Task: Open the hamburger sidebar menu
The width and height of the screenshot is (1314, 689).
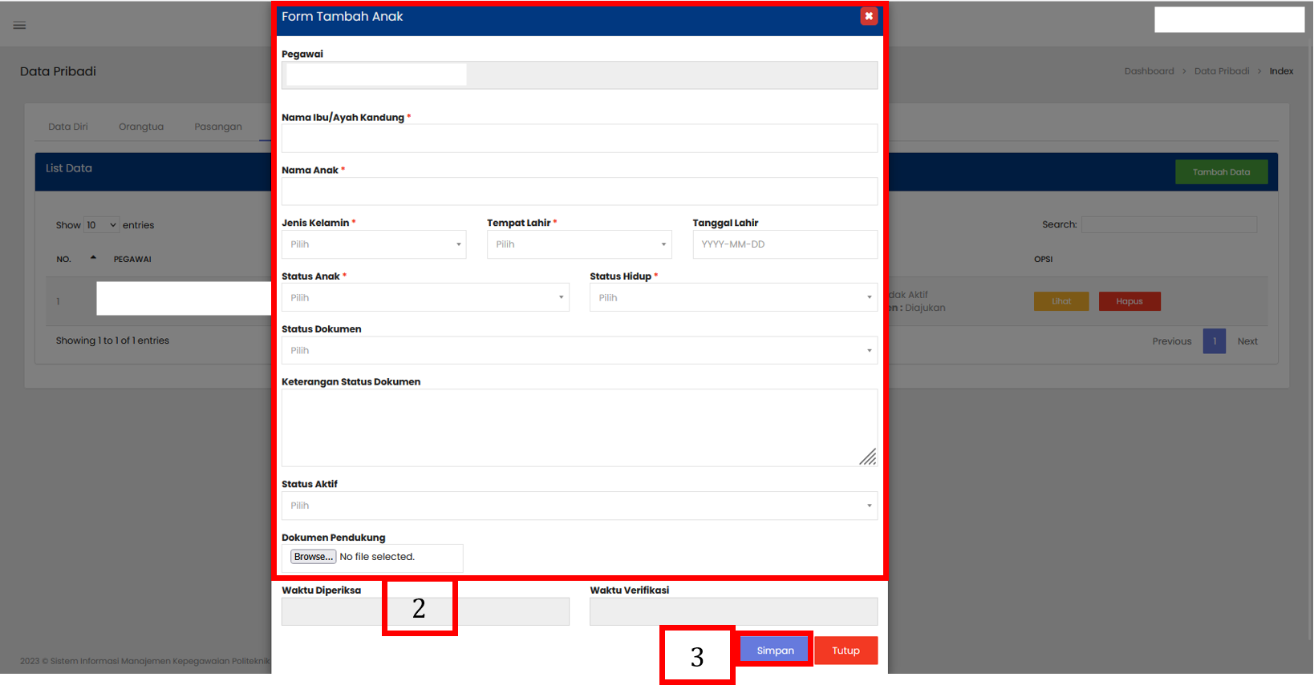Action: (x=20, y=26)
